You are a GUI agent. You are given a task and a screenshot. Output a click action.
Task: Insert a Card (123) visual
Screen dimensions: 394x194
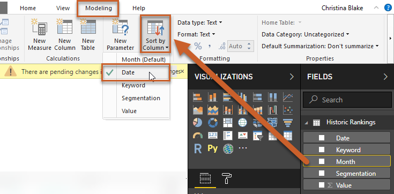pyautogui.click(x=213, y=136)
